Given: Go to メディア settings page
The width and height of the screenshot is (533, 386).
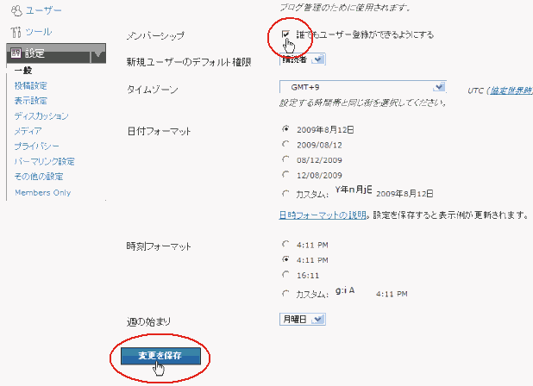Looking at the screenshot, I should pos(28,131).
